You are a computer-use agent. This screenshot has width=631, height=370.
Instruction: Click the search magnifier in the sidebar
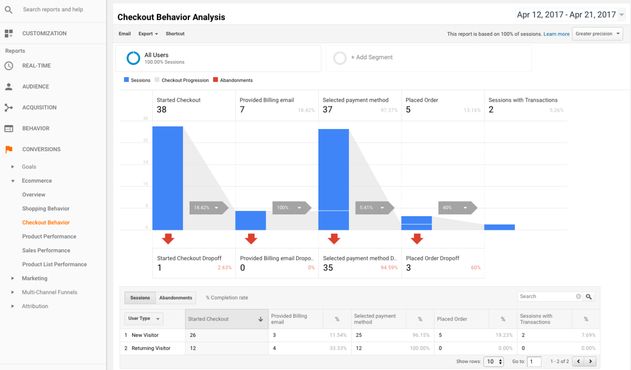[x=8, y=10]
